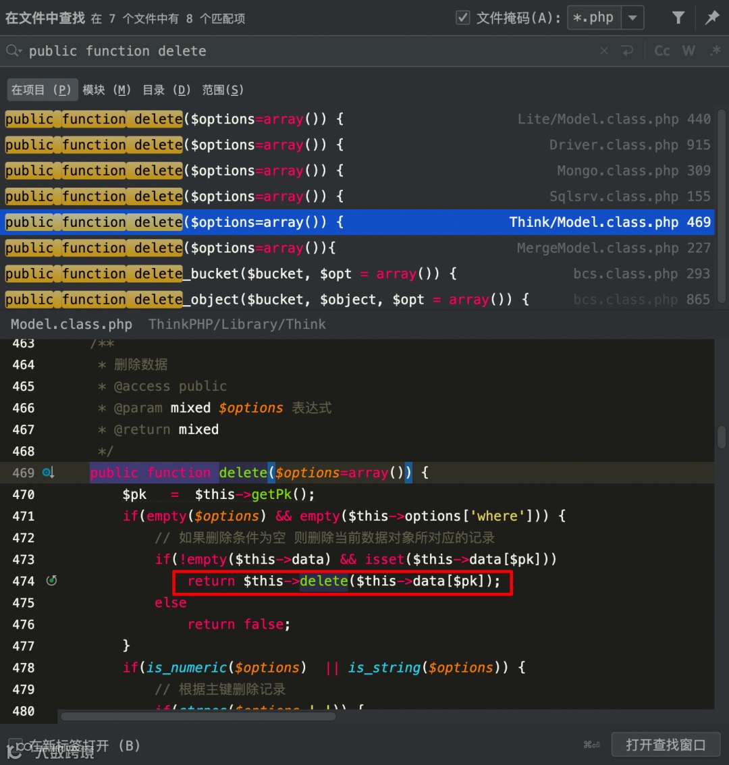The height and width of the screenshot is (765, 729).
Task: Select result in Mongo.class.php 309
Action: tap(358, 171)
